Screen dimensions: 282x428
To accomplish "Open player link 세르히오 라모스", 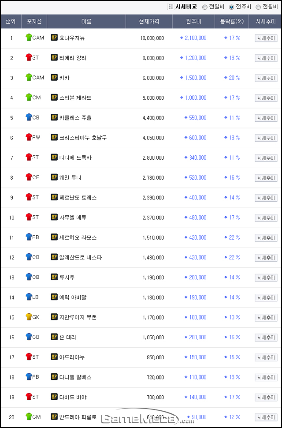I will click(x=78, y=237).
